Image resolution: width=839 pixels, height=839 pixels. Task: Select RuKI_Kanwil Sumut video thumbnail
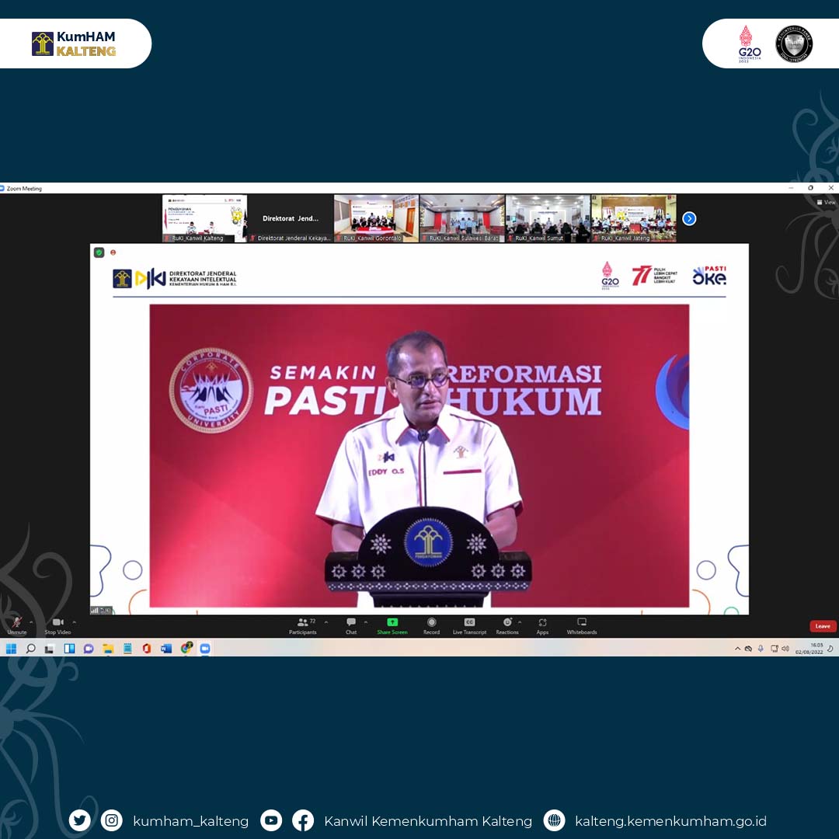pos(548,218)
